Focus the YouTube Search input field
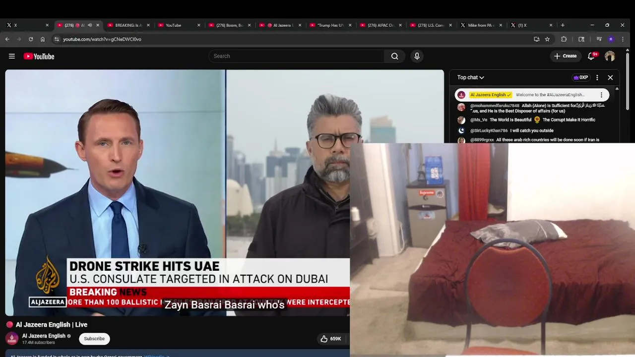Viewport: 635px width, 357px height. pos(296,56)
